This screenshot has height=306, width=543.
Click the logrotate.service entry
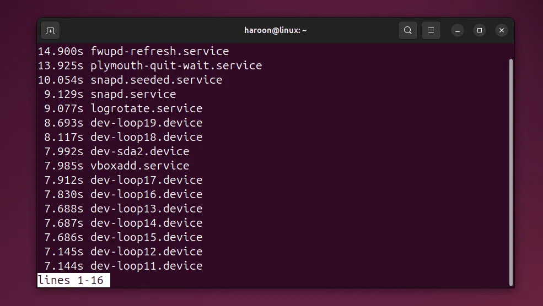point(146,108)
